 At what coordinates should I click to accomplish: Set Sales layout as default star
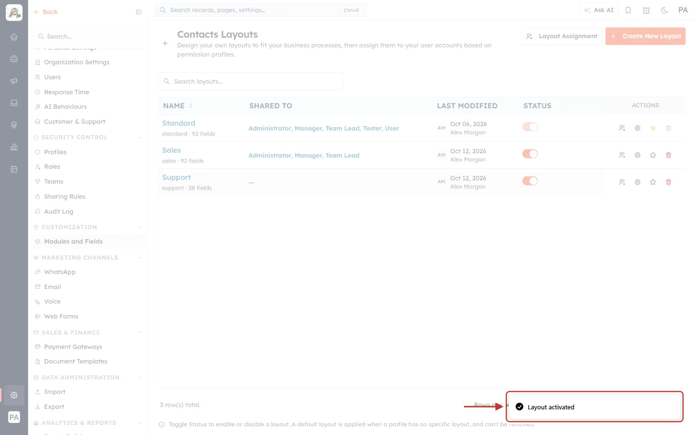point(653,155)
